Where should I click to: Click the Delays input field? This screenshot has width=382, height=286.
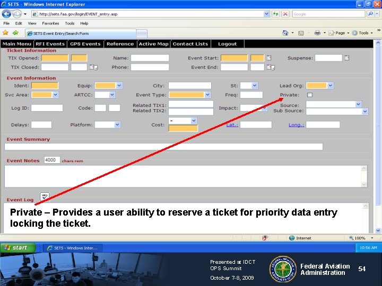pos(41,124)
